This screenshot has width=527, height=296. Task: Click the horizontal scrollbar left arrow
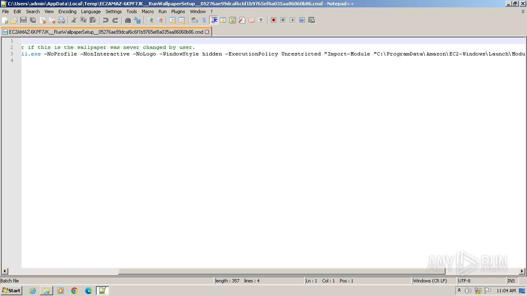pyautogui.click(x=5, y=271)
